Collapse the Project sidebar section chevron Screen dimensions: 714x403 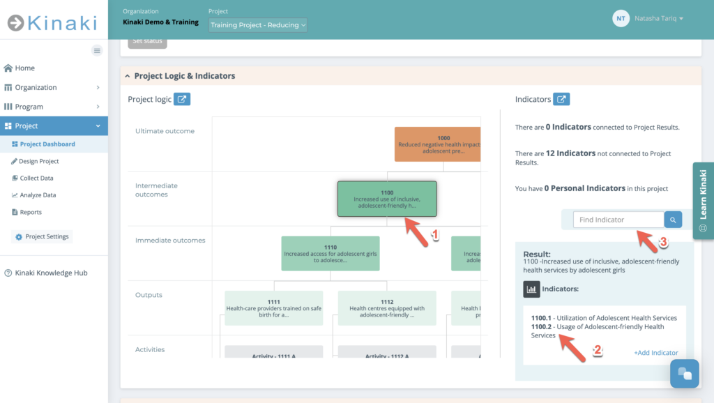point(98,126)
